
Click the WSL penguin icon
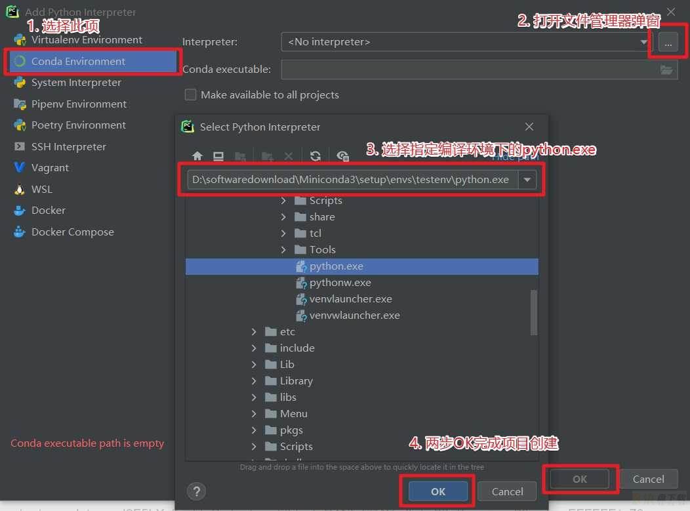(x=20, y=190)
